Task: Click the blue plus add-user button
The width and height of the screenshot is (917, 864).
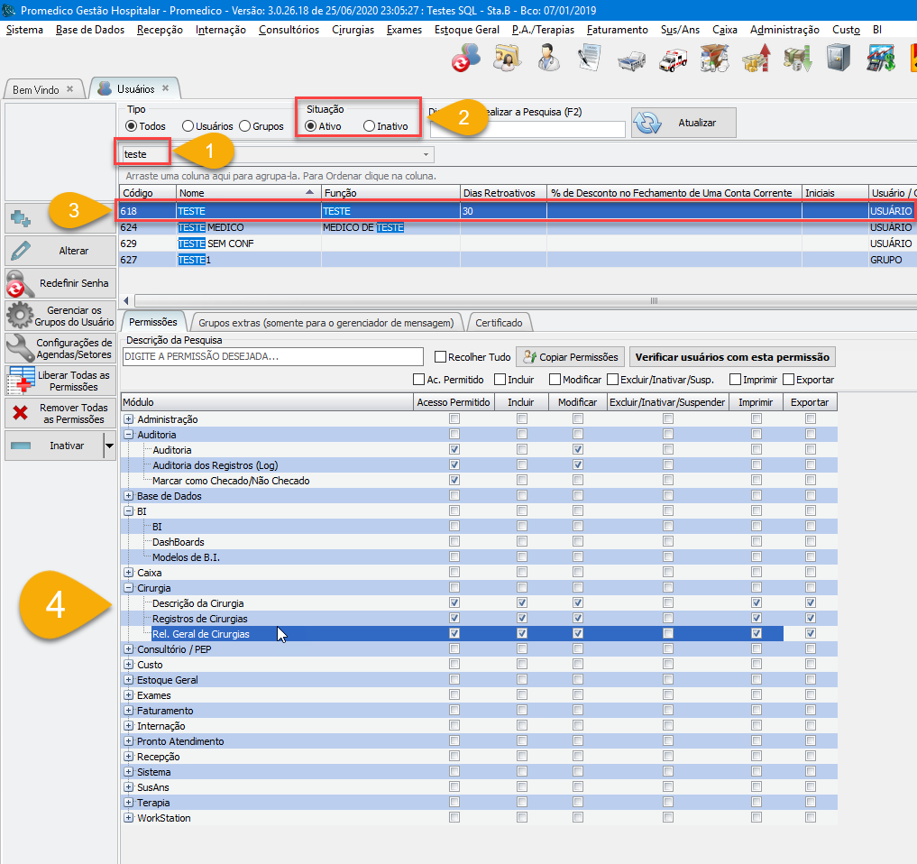Action: [21, 217]
